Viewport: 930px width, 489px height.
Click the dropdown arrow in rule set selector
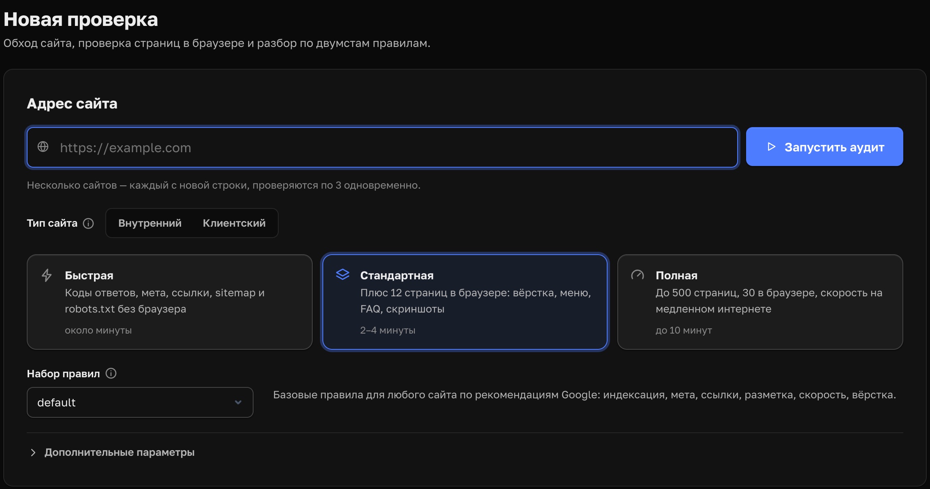(x=238, y=402)
